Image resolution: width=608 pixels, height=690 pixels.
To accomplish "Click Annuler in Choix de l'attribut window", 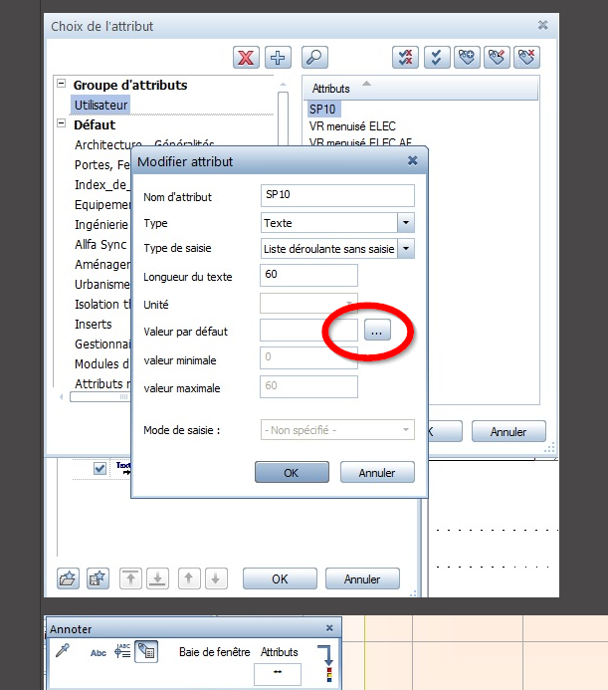I will click(508, 431).
